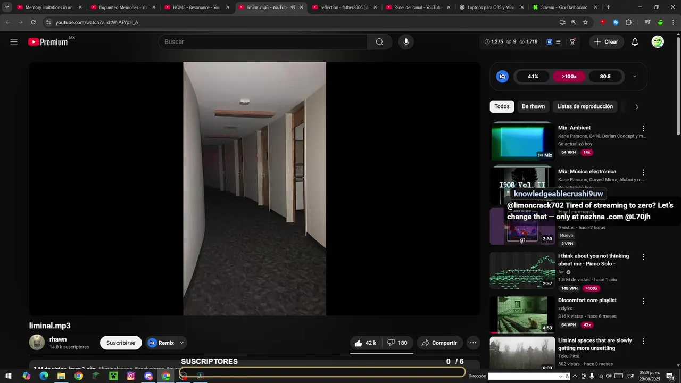This screenshot has height=383, width=681.
Task: Open the notifications bell
Action: (x=635, y=42)
